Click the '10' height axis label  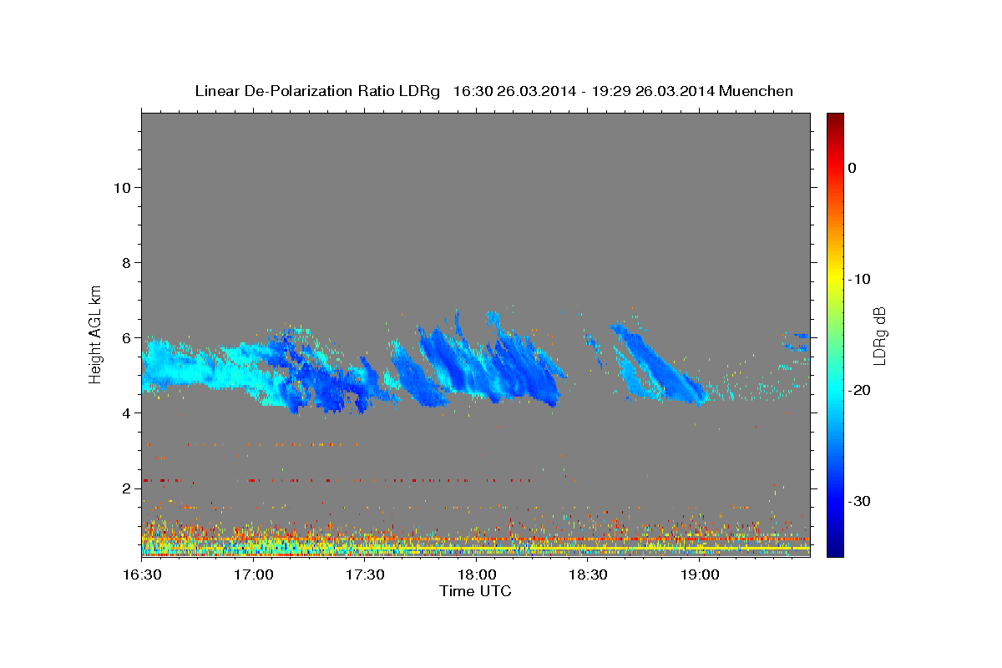[121, 187]
